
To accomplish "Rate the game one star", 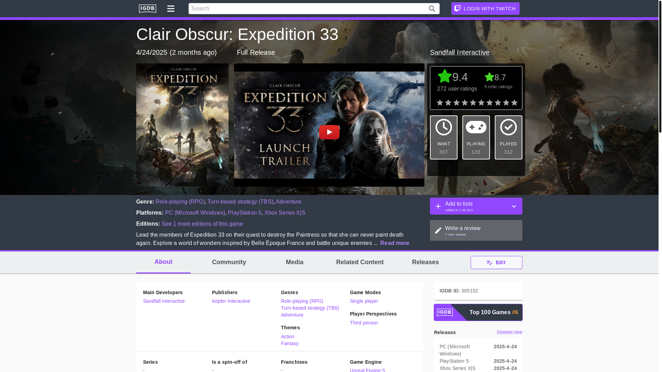I will pos(440,103).
